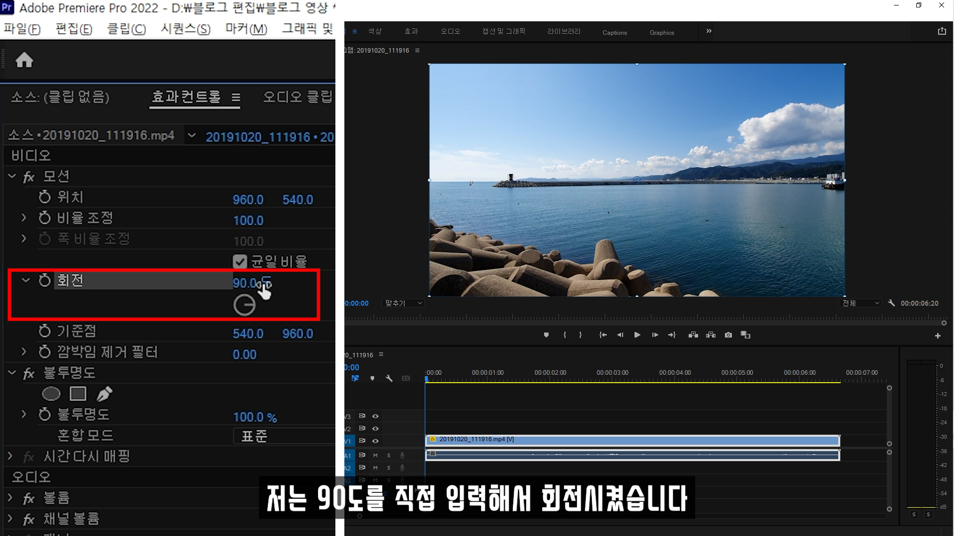The width and height of the screenshot is (954, 536).
Task: Click the rotation dial control
Action: click(244, 305)
